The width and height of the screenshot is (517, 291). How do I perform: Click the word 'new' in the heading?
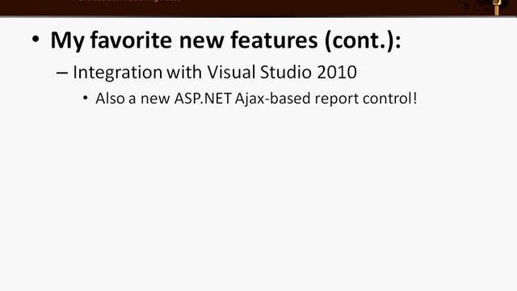pyautogui.click(x=201, y=41)
